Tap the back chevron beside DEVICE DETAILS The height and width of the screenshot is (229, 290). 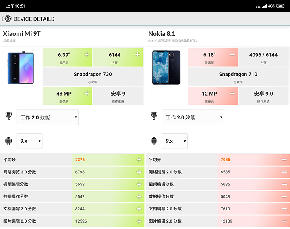coord(2,19)
